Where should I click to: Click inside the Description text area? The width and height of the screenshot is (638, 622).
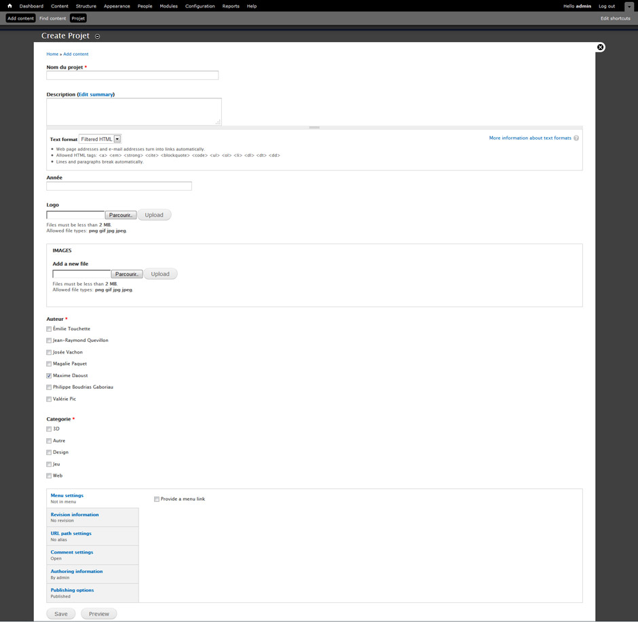pos(134,112)
